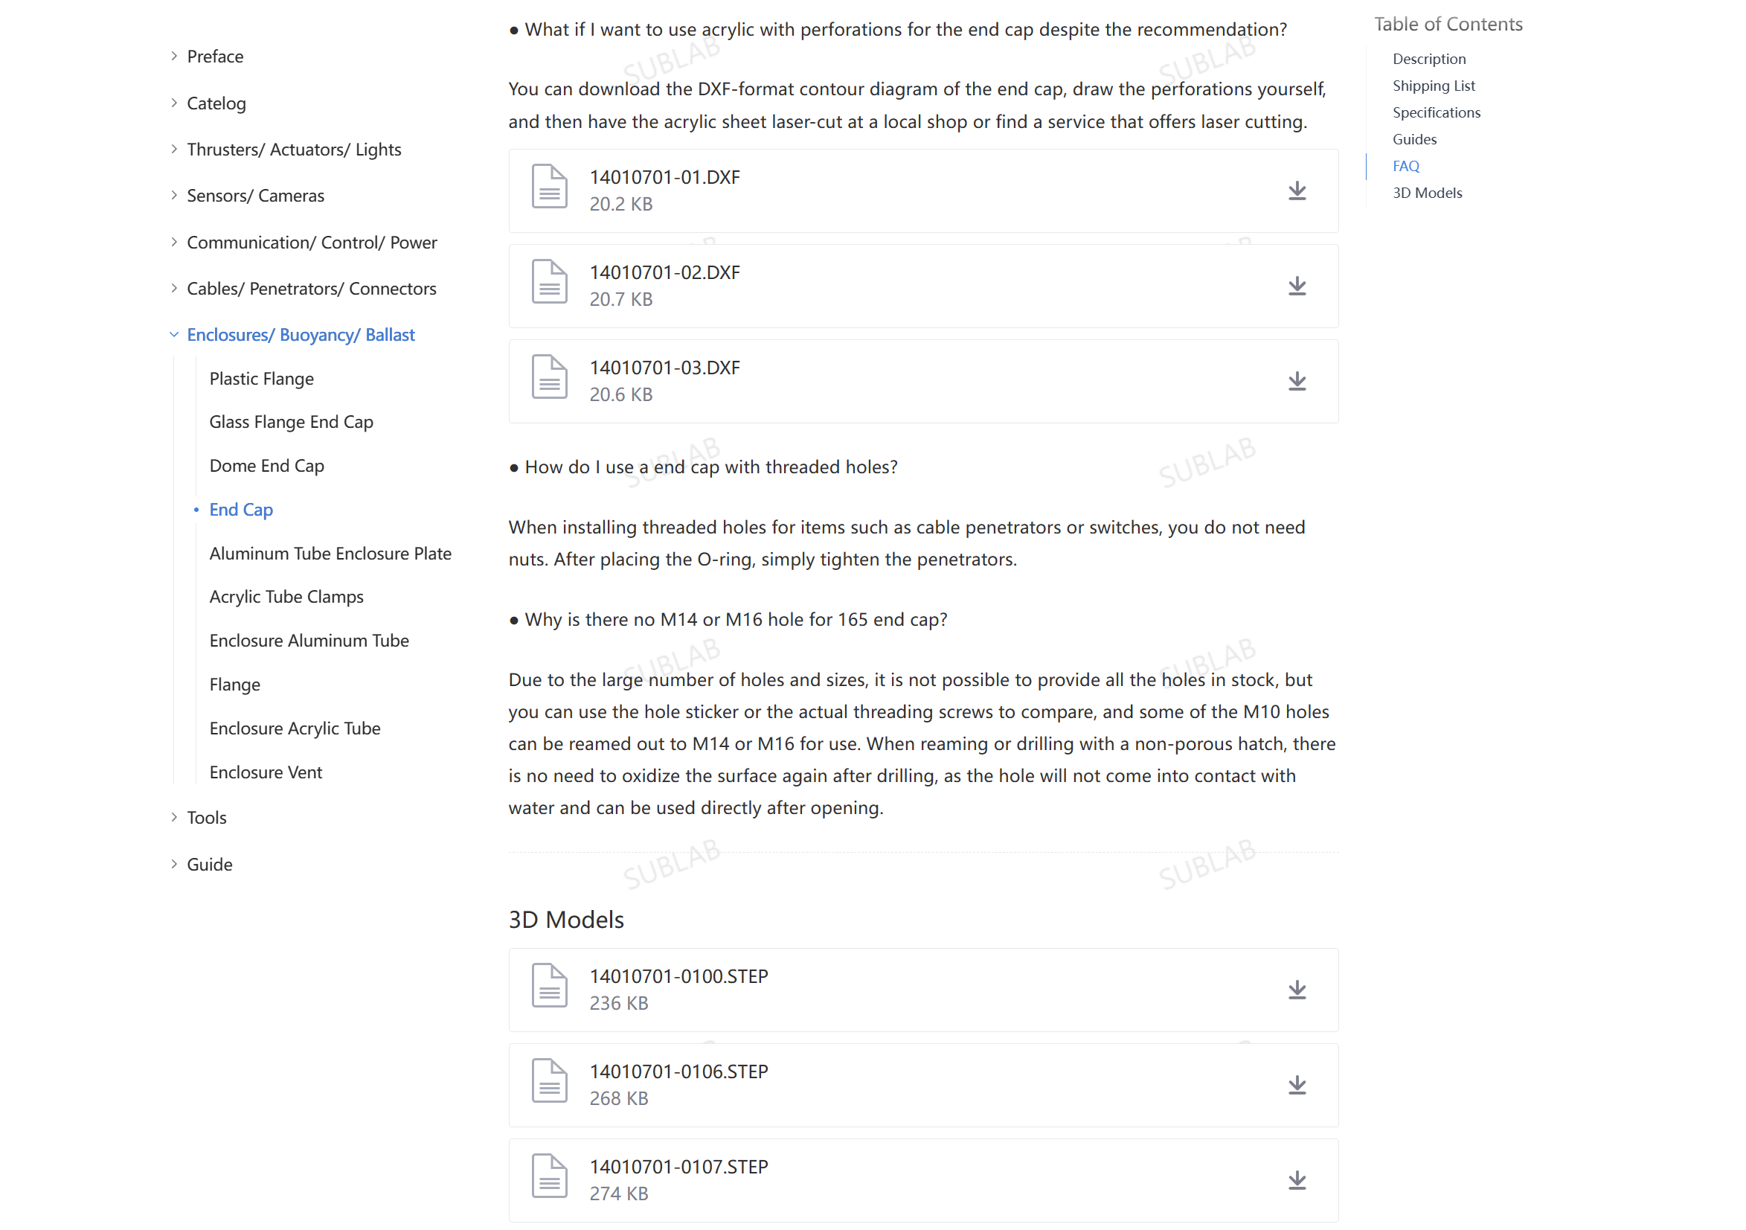
Task: Click the 20.2 KB file size
Action: [x=620, y=204]
